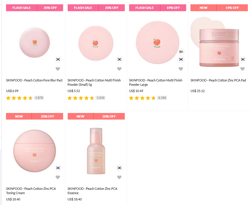251x205 pixels.
Task: Click the 19% OFF badge on Zinc PCA Pad
Action: [x=232, y=8]
